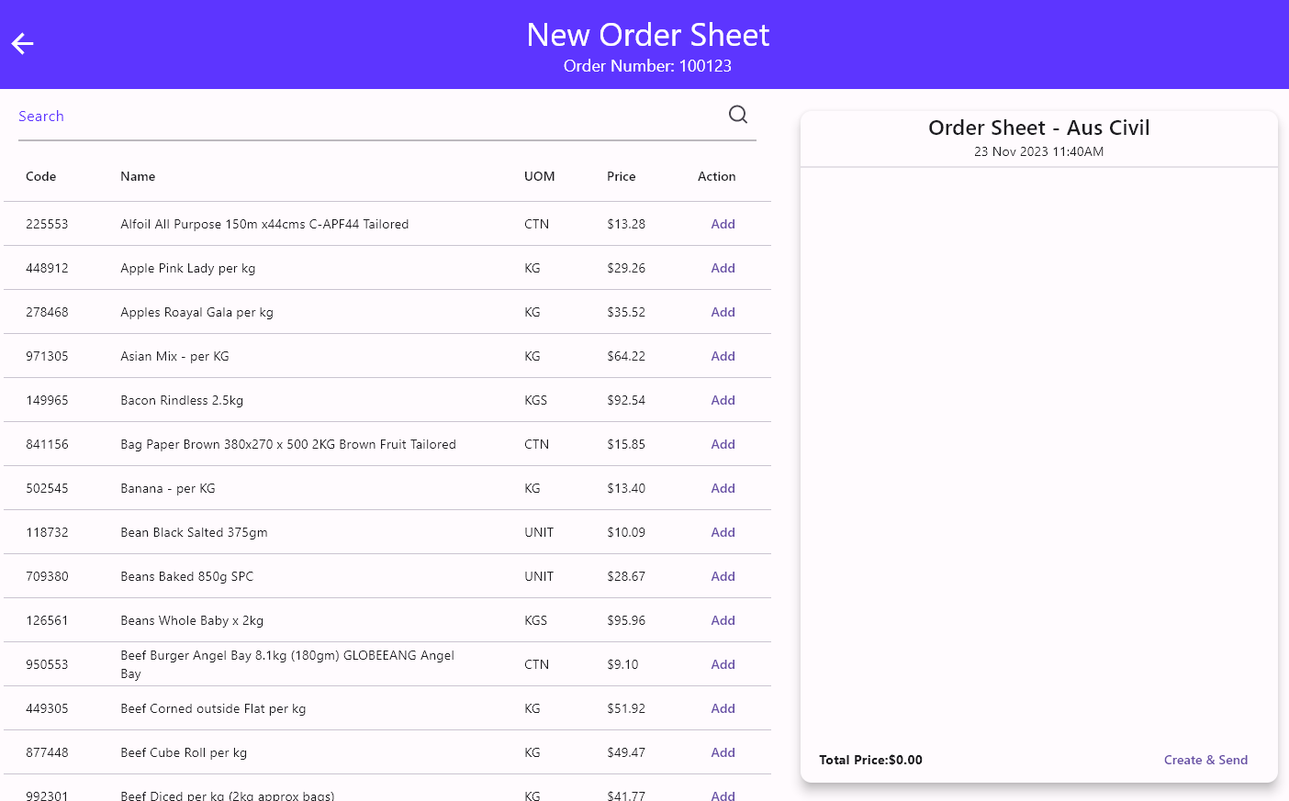This screenshot has height=801, width=1289.
Task: Add Beef Corned outside Flat
Action: coord(723,708)
